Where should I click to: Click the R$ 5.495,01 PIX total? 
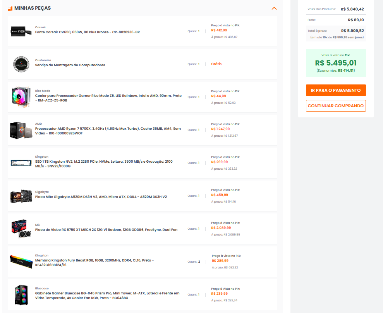pos(336,63)
